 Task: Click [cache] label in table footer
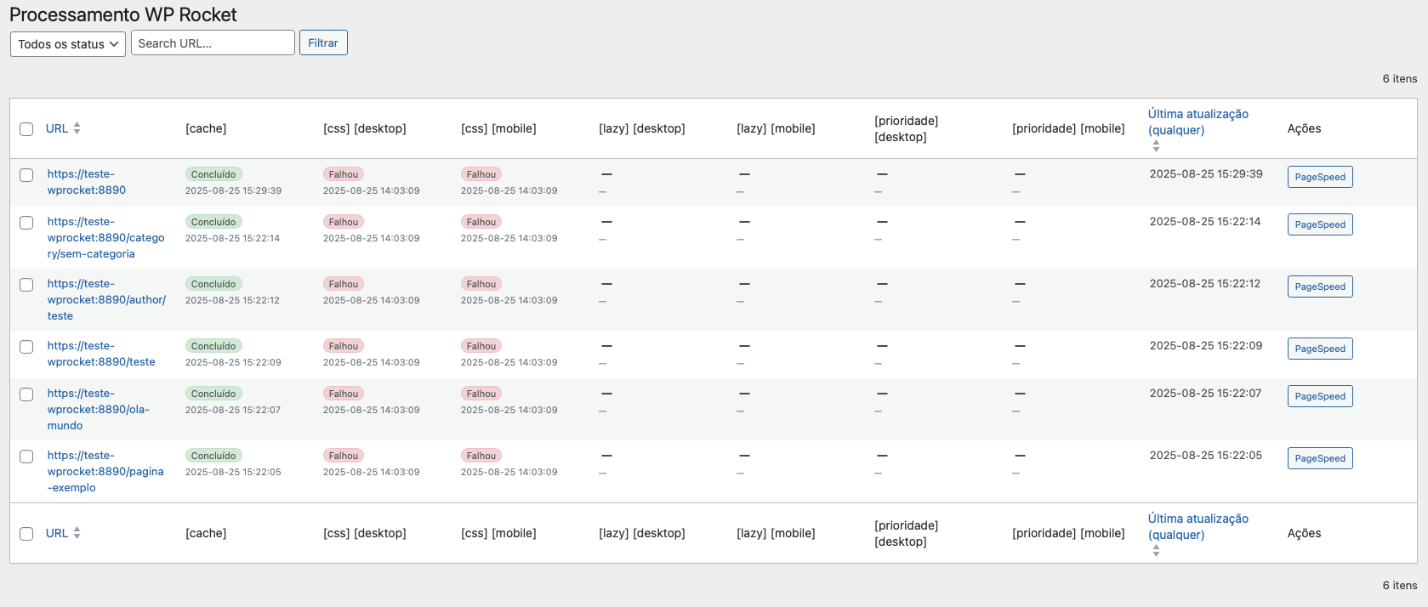pyautogui.click(x=206, y=533)
